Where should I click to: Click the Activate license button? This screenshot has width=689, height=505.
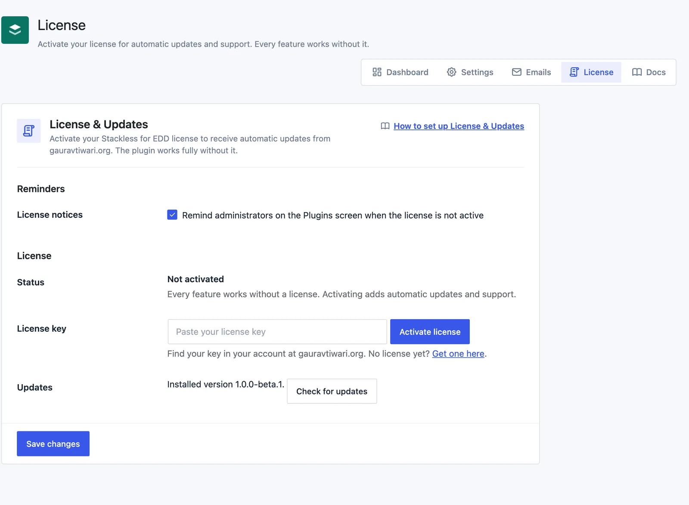point(430,332)
